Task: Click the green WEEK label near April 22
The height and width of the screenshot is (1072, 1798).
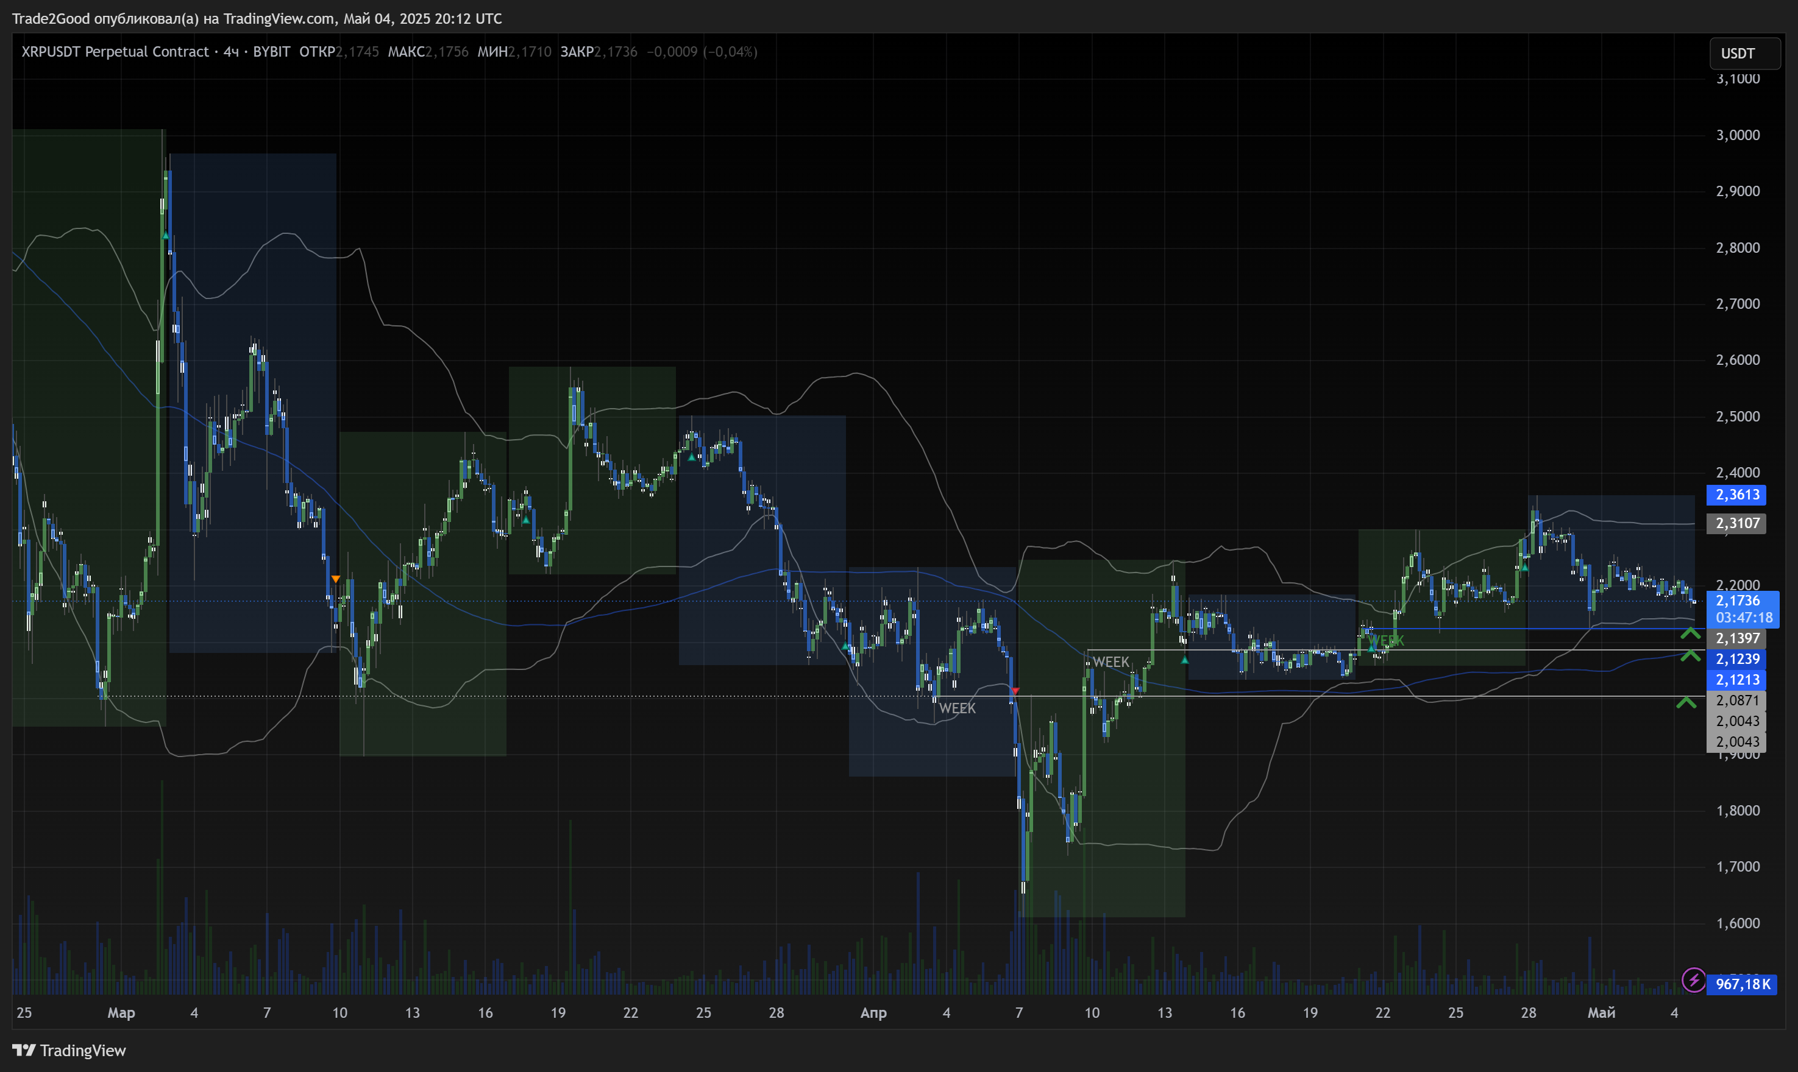Action: coord(1386,641)
